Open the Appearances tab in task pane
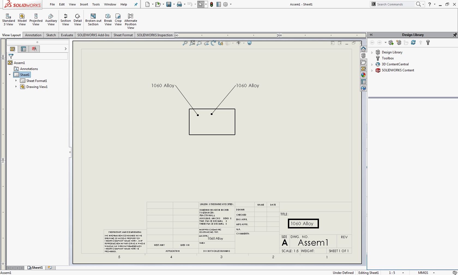The width and height of the screenshot is (458, 275). [x=363, y=75]
